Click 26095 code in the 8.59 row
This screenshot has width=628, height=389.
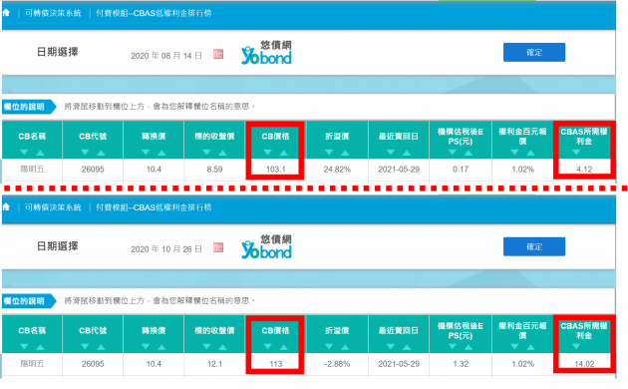93,169
